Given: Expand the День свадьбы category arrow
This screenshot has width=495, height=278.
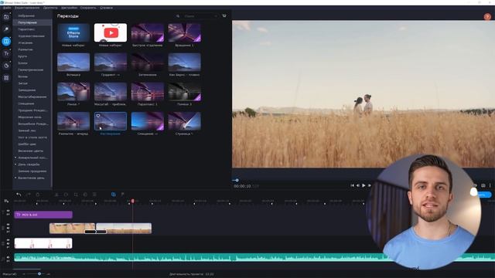Looking at the screenshot, I should (x=15, y=164).
